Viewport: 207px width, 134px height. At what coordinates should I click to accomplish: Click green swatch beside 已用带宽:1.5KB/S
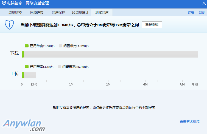[x=27, y=46]
